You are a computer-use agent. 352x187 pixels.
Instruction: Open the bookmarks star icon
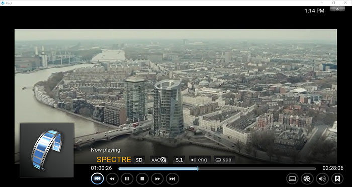[x=337, y=179]
